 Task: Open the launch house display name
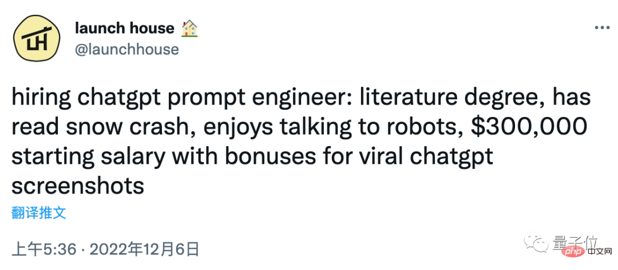tap(125, 27)
